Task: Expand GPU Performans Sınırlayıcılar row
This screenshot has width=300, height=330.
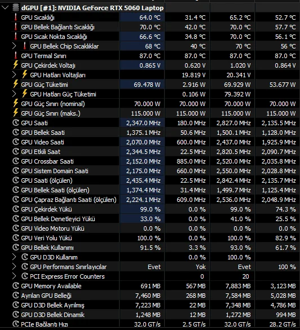Action: [14, 267]
